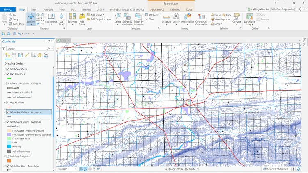The width and height of the screenshot is (308, 173).
Task: Switch to List By Labeling view
Action: (40, 55)
